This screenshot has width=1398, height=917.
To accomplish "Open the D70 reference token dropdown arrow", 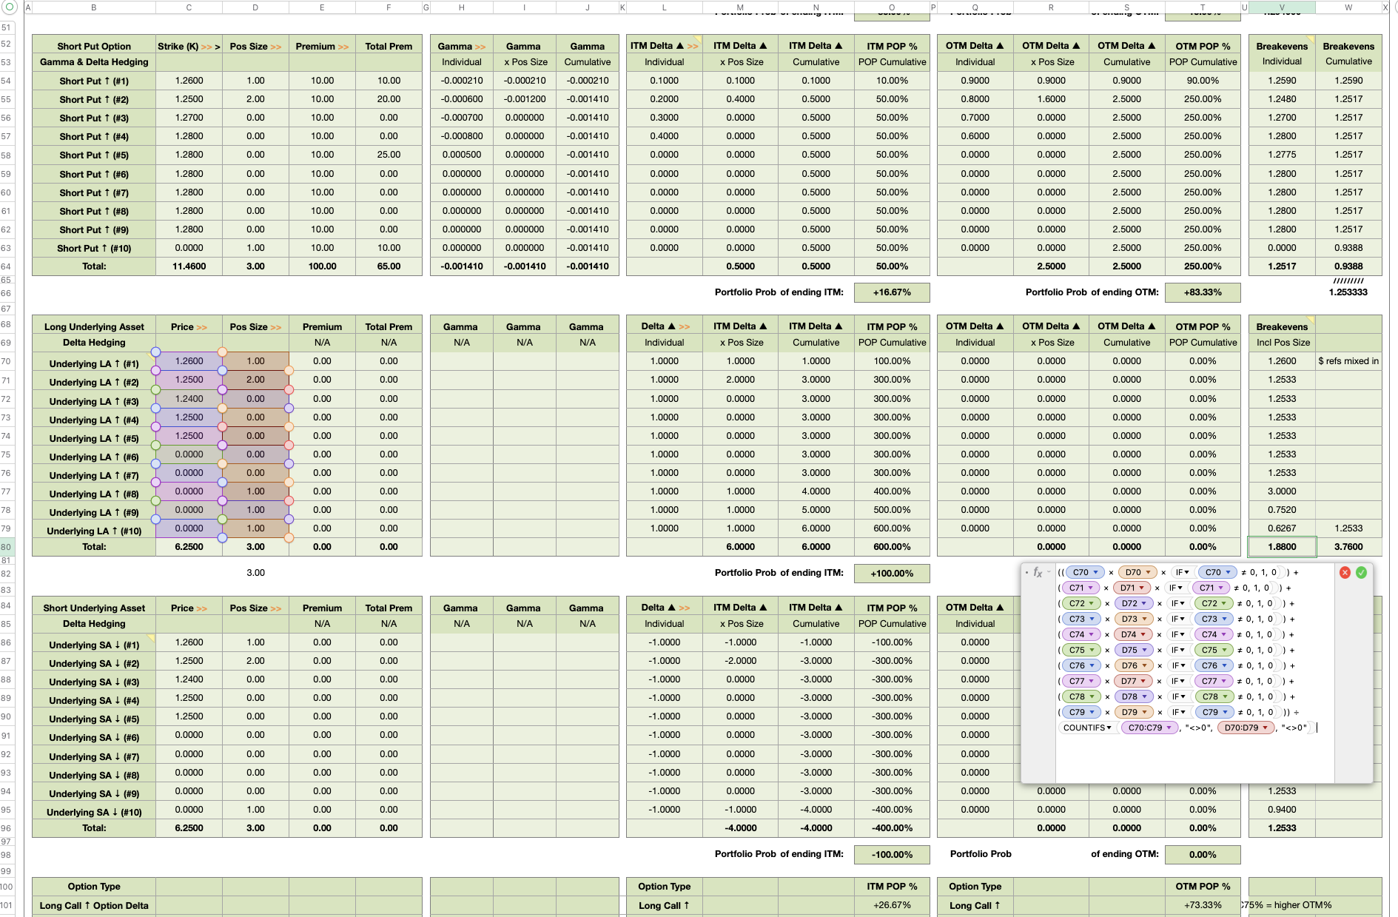I will click(1149, 572).
